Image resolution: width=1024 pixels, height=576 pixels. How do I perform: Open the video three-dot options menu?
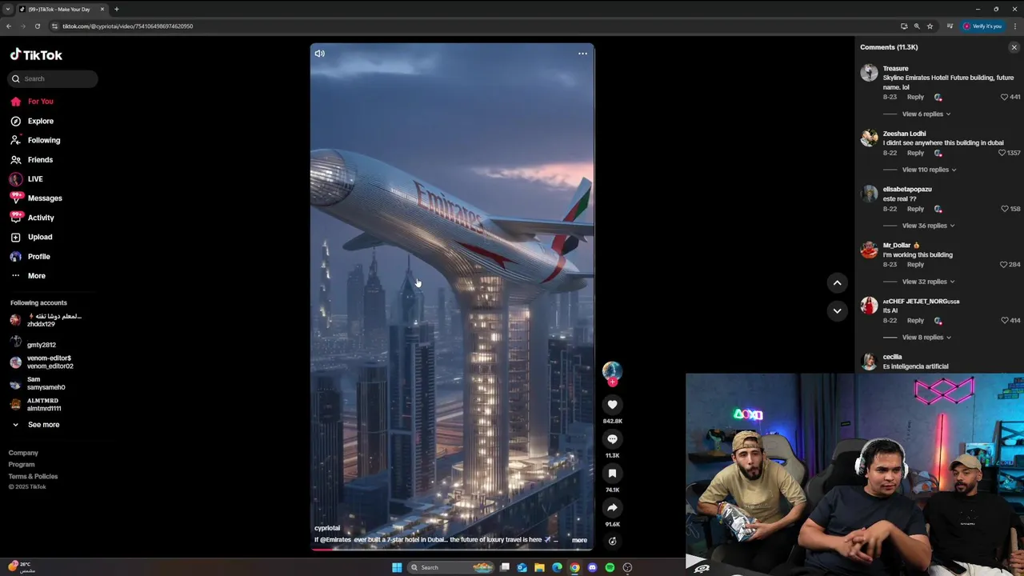582,54
